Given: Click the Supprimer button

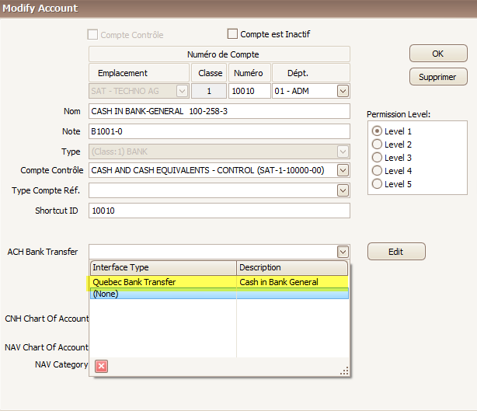Looking at the screenshot, I should click(x=438, y=77).
